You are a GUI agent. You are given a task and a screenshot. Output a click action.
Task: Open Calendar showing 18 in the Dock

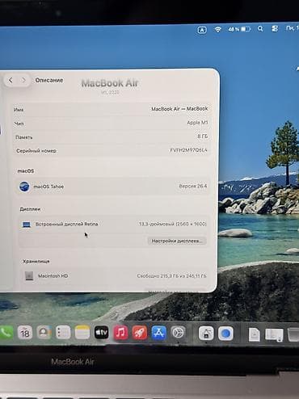pos(25,333)
